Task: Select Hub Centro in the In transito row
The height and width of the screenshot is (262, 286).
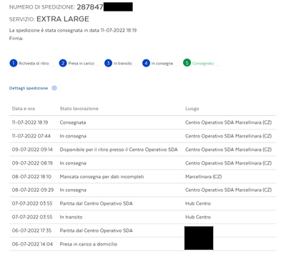Action: (198, 217)
